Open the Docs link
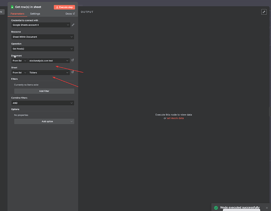Screen dimensions: 271x211 click(70, 14)
